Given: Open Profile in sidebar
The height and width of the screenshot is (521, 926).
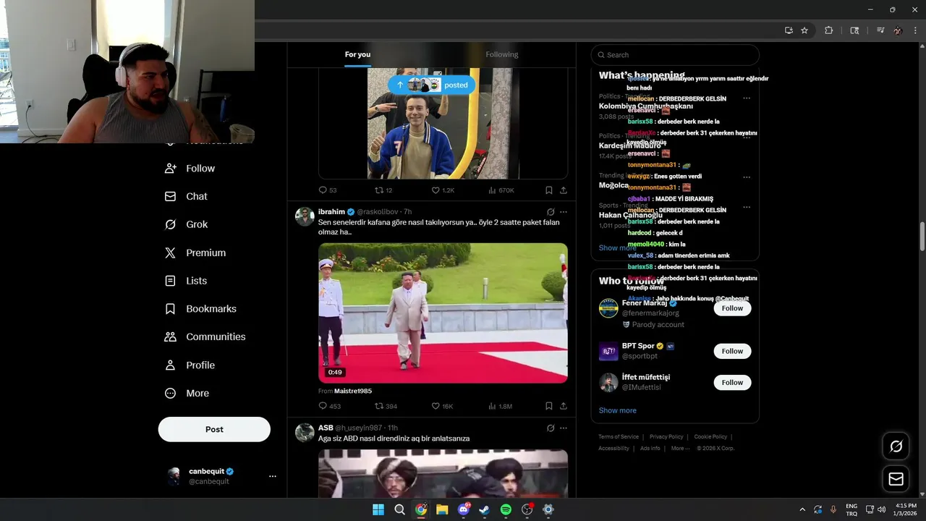Looking at the screenshot, I should coord(190,365).
